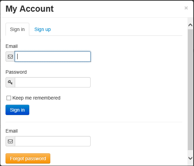
Task: Click the blue Sign in button
Action: click(x=17, y=110)
